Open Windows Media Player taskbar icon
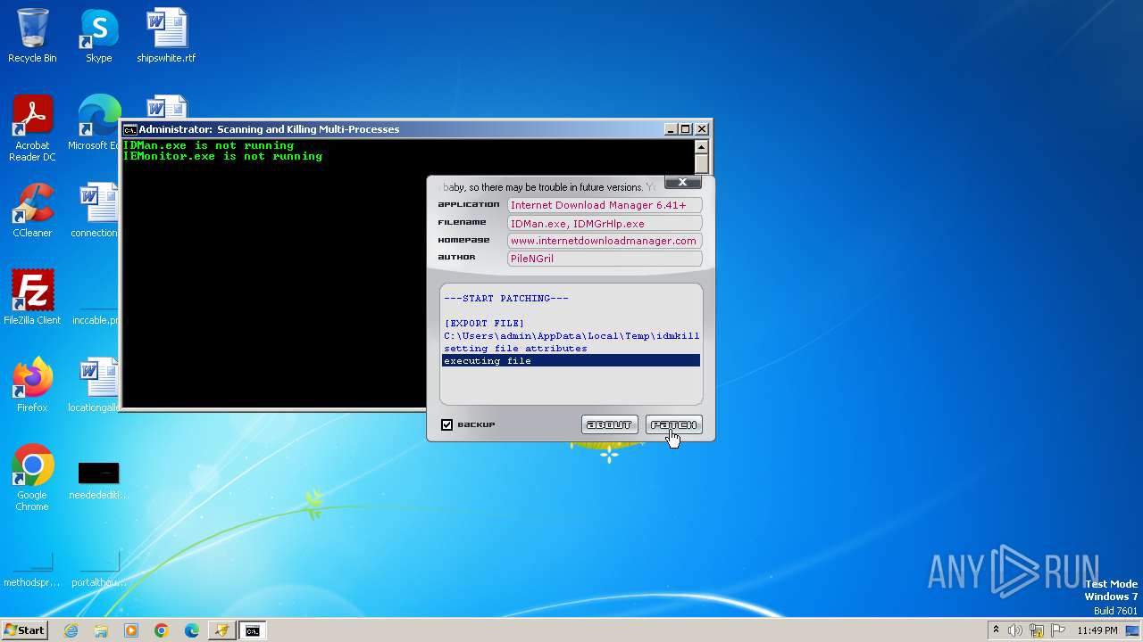 (x=131, y=630)
